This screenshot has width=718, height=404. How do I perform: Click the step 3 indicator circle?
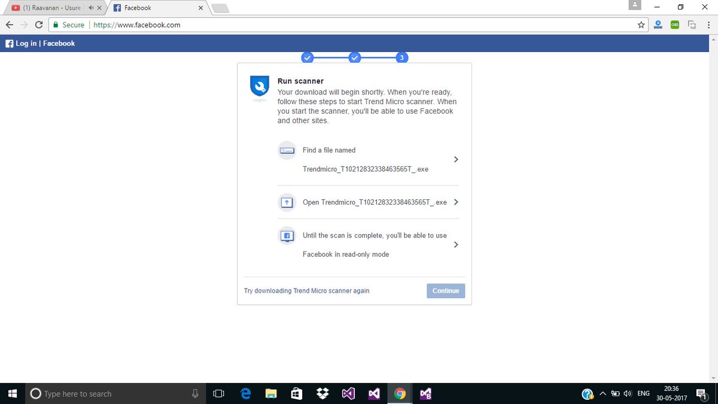pyautogui.click(x=401, y=57)
